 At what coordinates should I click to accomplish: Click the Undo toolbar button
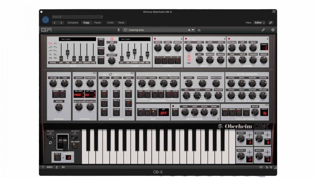pos(110,23)
